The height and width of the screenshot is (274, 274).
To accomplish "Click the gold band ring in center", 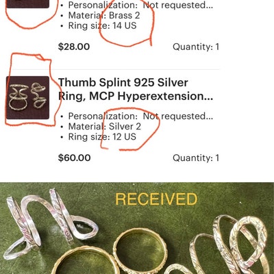I will coord(140,249).
